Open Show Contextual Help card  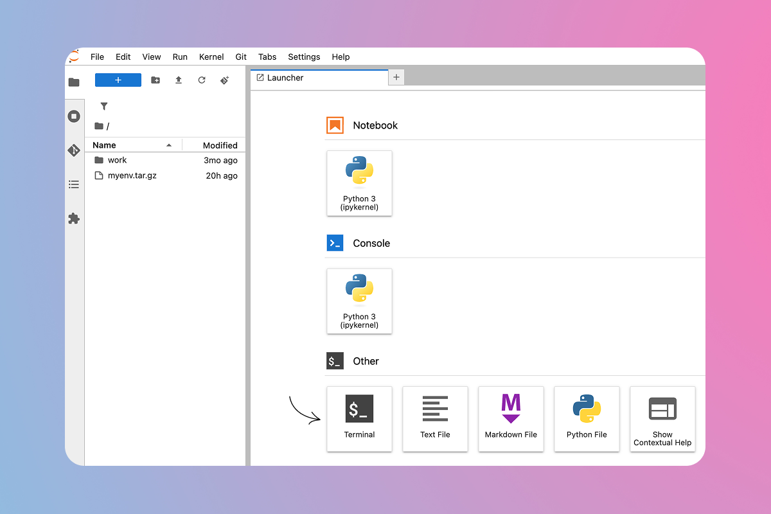click(x=662, y=418)
